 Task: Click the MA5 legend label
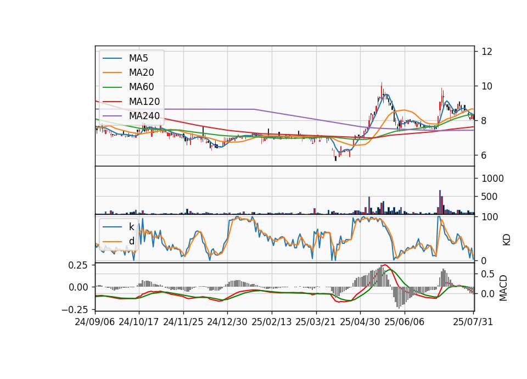138,58
